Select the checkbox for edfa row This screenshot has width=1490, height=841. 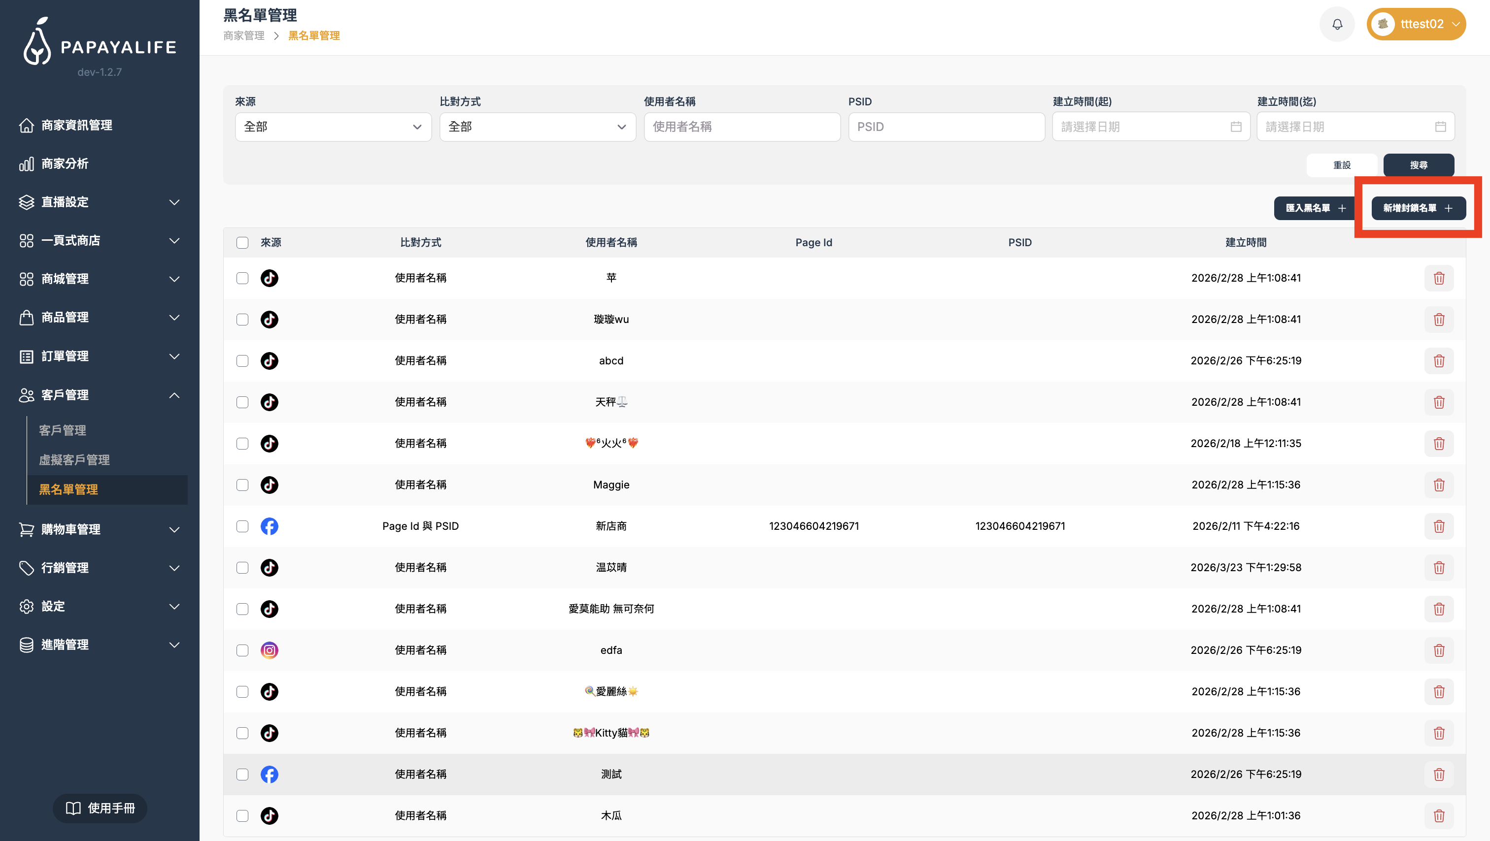click(242, 650)
